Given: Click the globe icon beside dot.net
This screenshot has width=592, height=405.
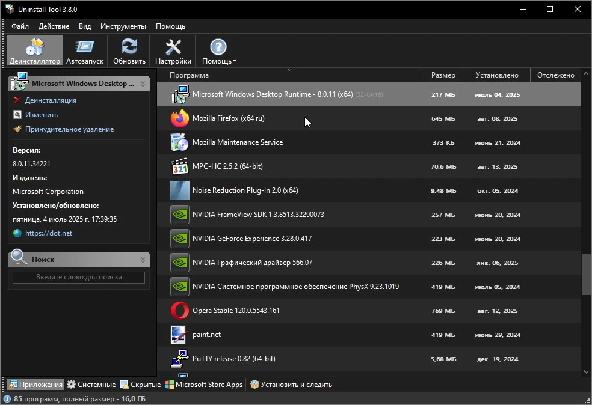Looking at the screenshot, I should coord(17,233).
